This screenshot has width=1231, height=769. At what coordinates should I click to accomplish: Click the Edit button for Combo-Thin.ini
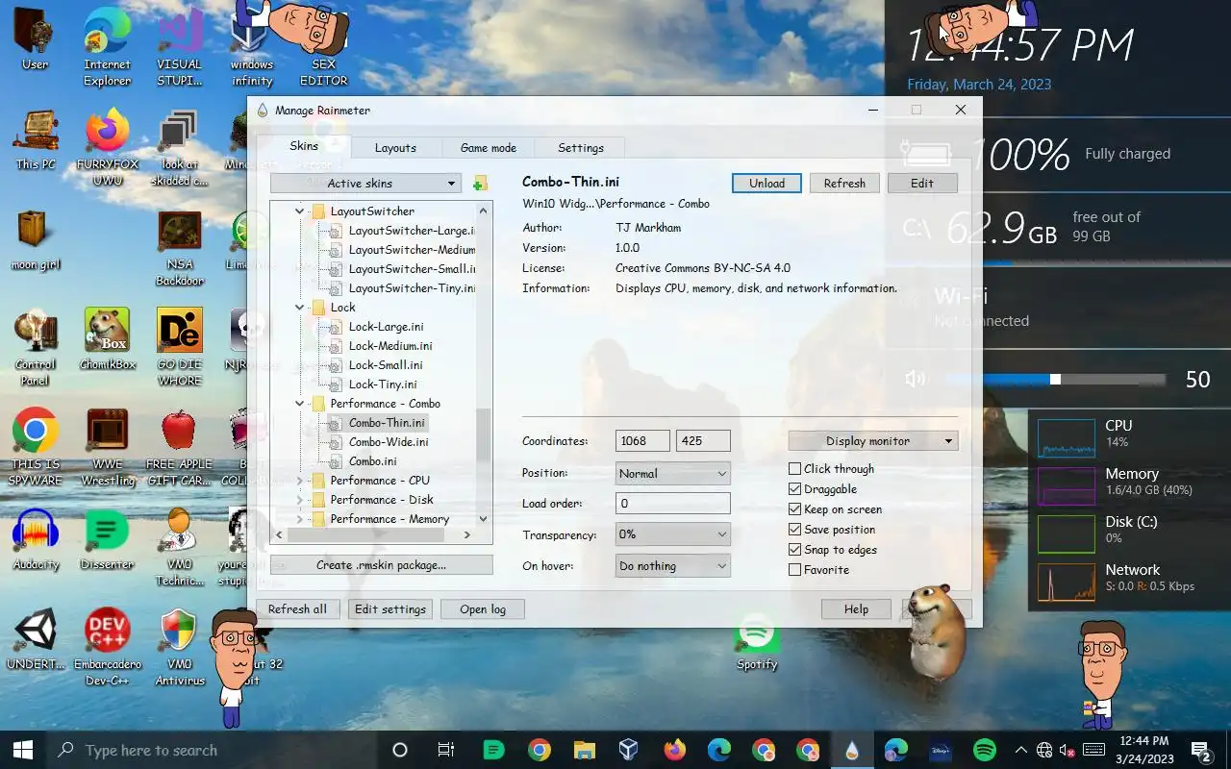pyautogui.click(x=922, y=184)
